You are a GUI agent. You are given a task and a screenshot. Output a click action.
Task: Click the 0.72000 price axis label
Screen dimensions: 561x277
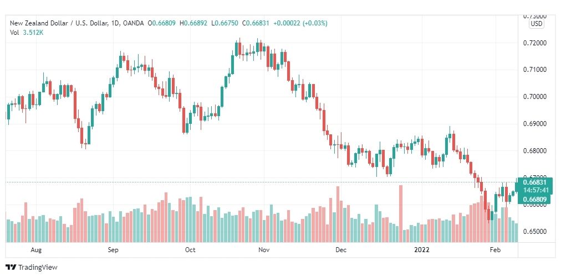point(535,43)
